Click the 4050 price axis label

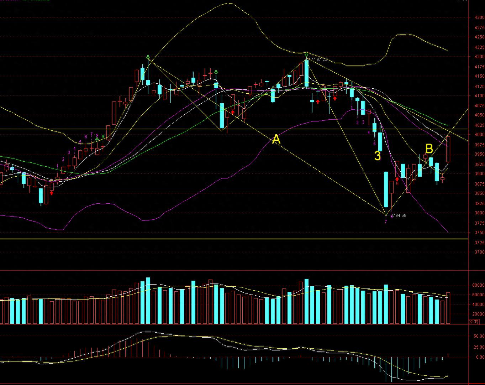tap(479, 115)
